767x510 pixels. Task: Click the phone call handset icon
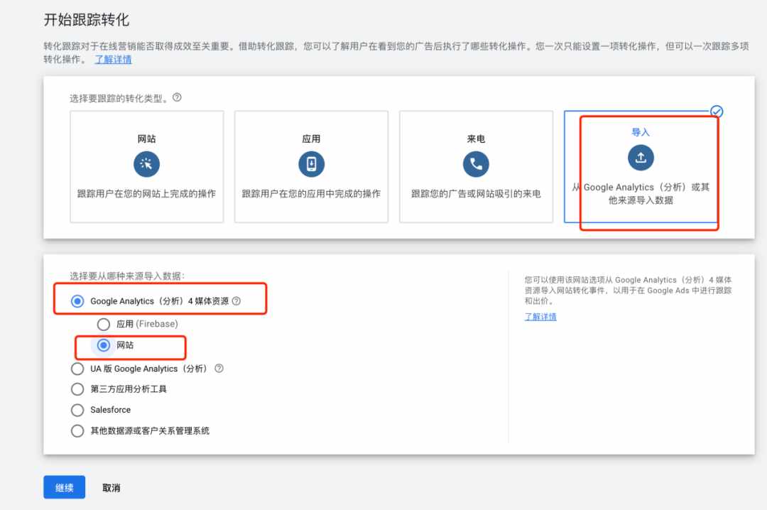476,164
